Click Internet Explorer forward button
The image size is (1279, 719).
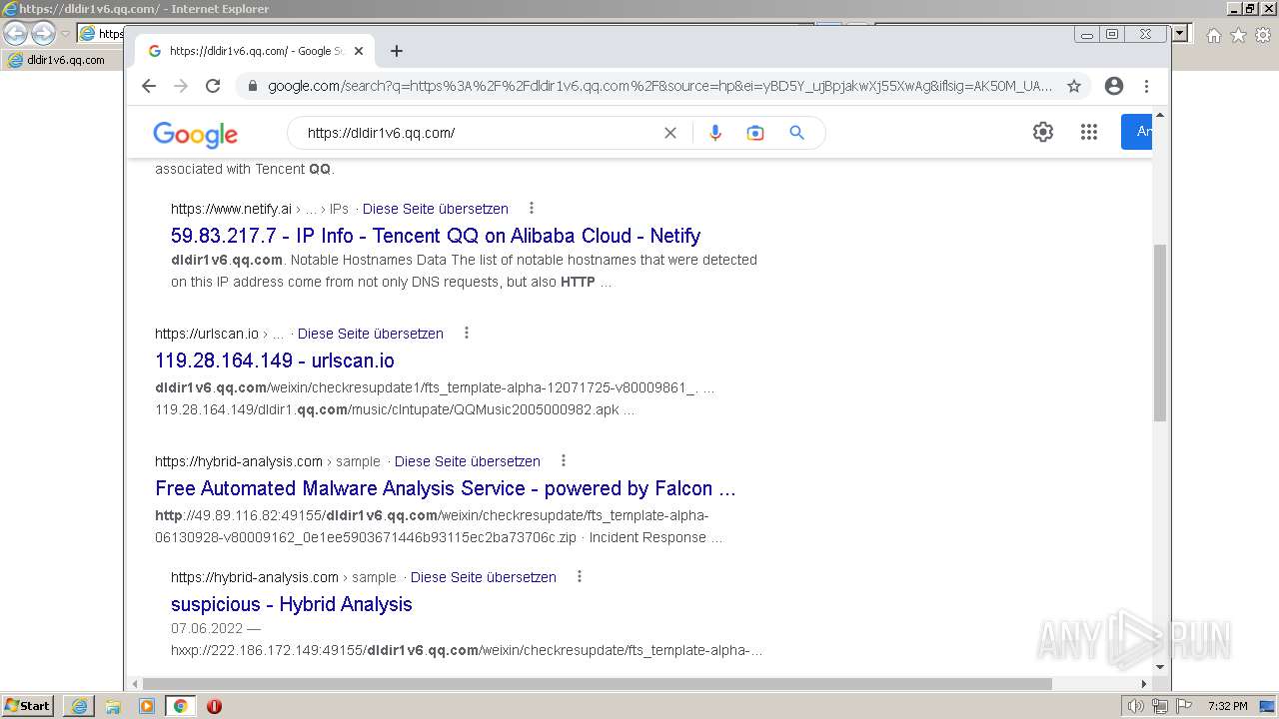(43, 34)
